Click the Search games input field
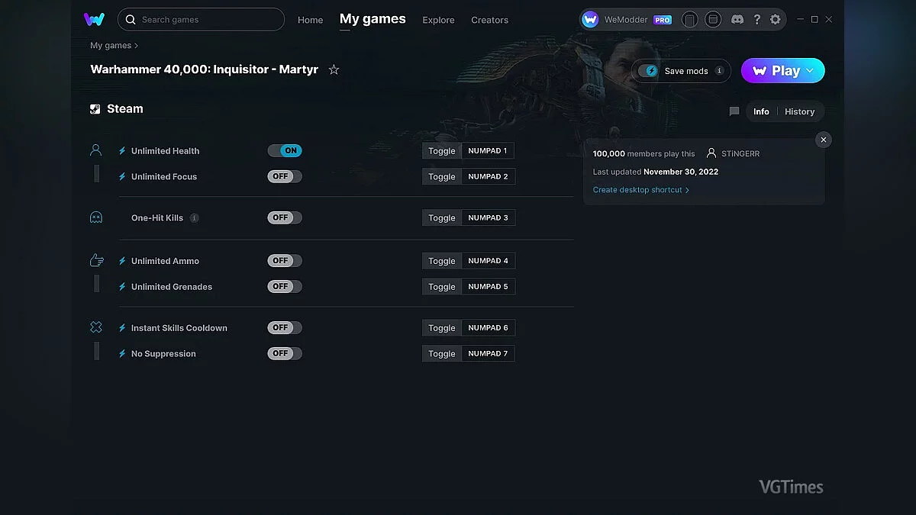 (x=206, y=20)
